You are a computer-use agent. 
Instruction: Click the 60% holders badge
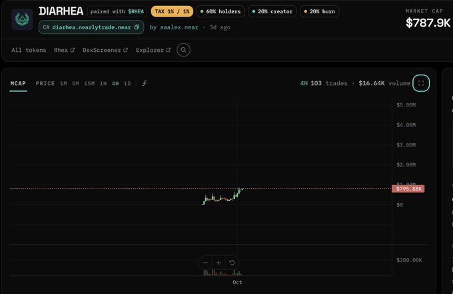(x=221, y=11)
